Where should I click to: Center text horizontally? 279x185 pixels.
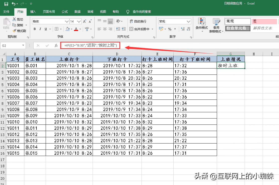(x=105, y=29)
